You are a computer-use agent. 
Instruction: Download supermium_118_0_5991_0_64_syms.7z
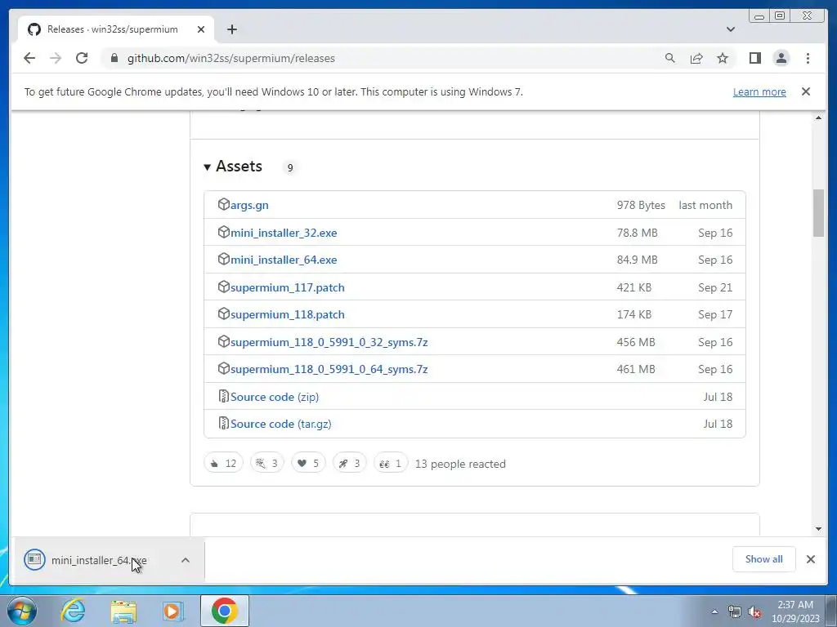[329, 370]
